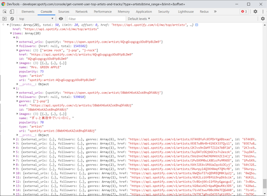
Task: Collapse item 1 of the array
Action: 14,88
